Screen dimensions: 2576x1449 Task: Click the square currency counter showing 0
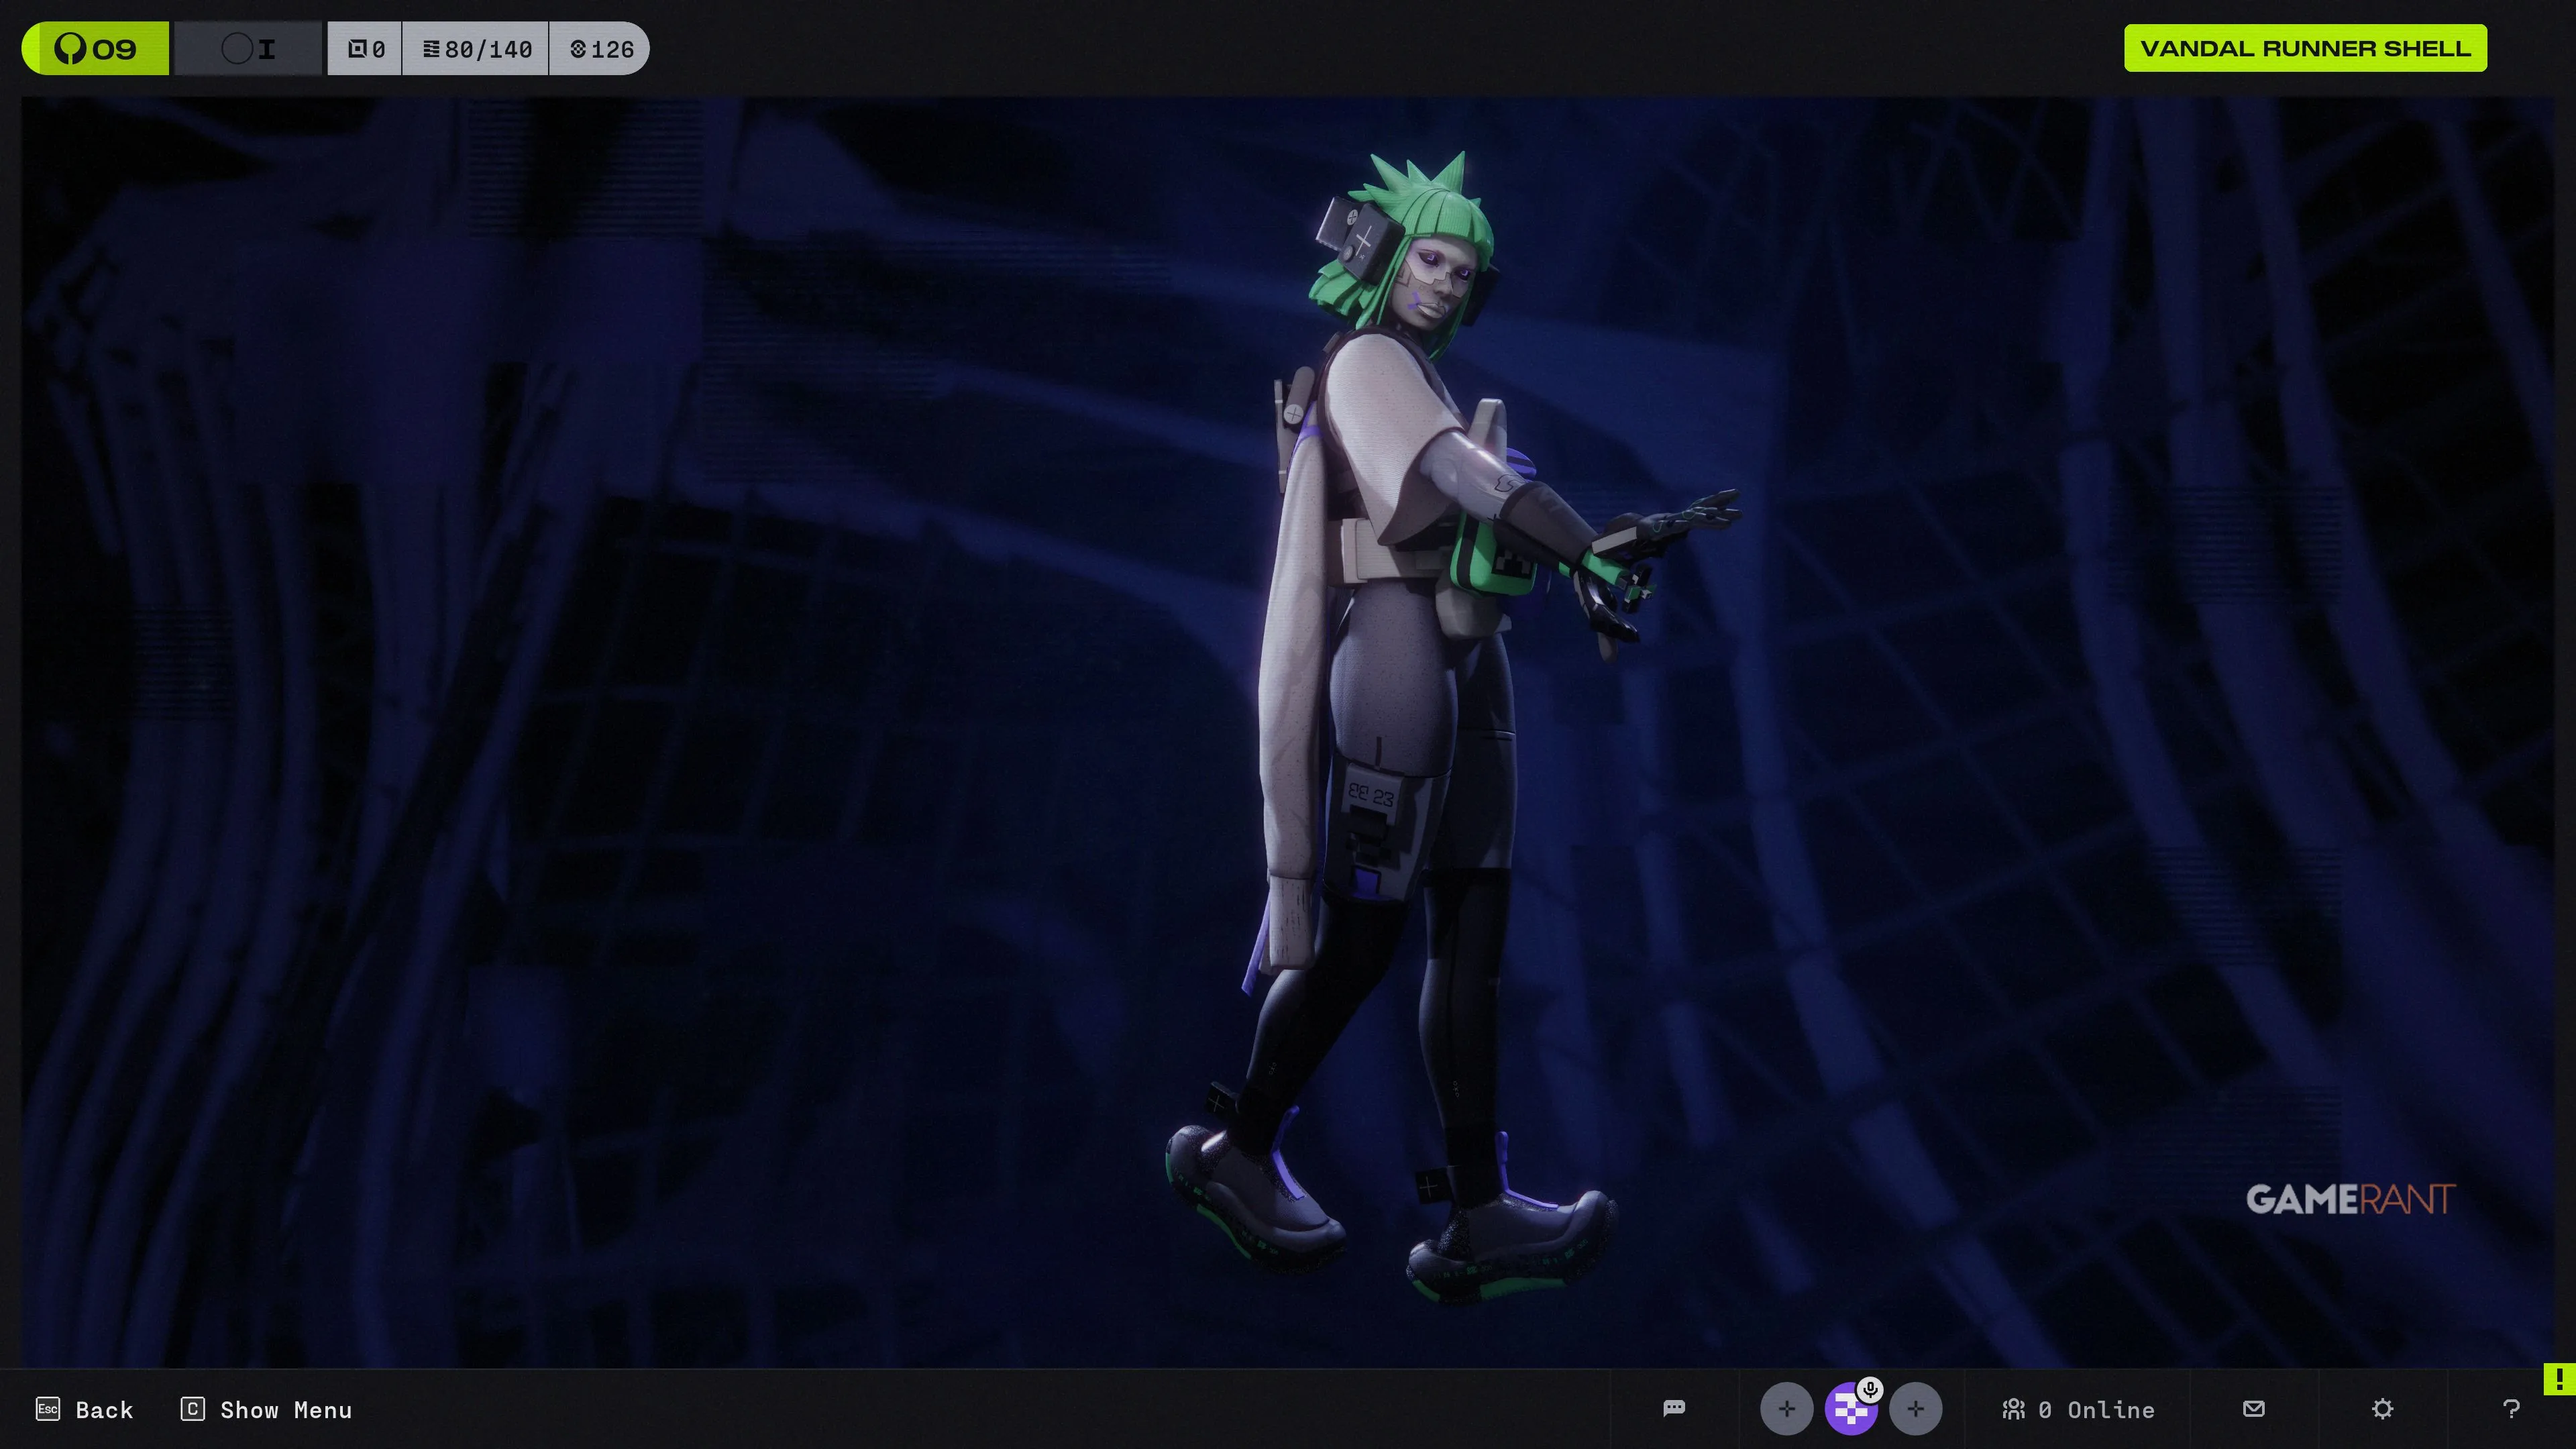[x=366, y=49]
